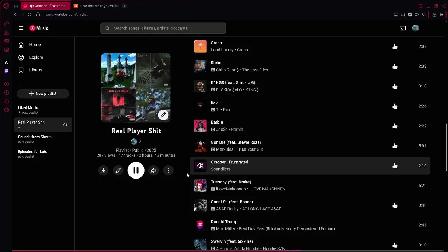Play the Tuesday (feat. Drake) thumbnail
Image resolution: width=448 pixels, height=252 pixels.
[201, 185]
